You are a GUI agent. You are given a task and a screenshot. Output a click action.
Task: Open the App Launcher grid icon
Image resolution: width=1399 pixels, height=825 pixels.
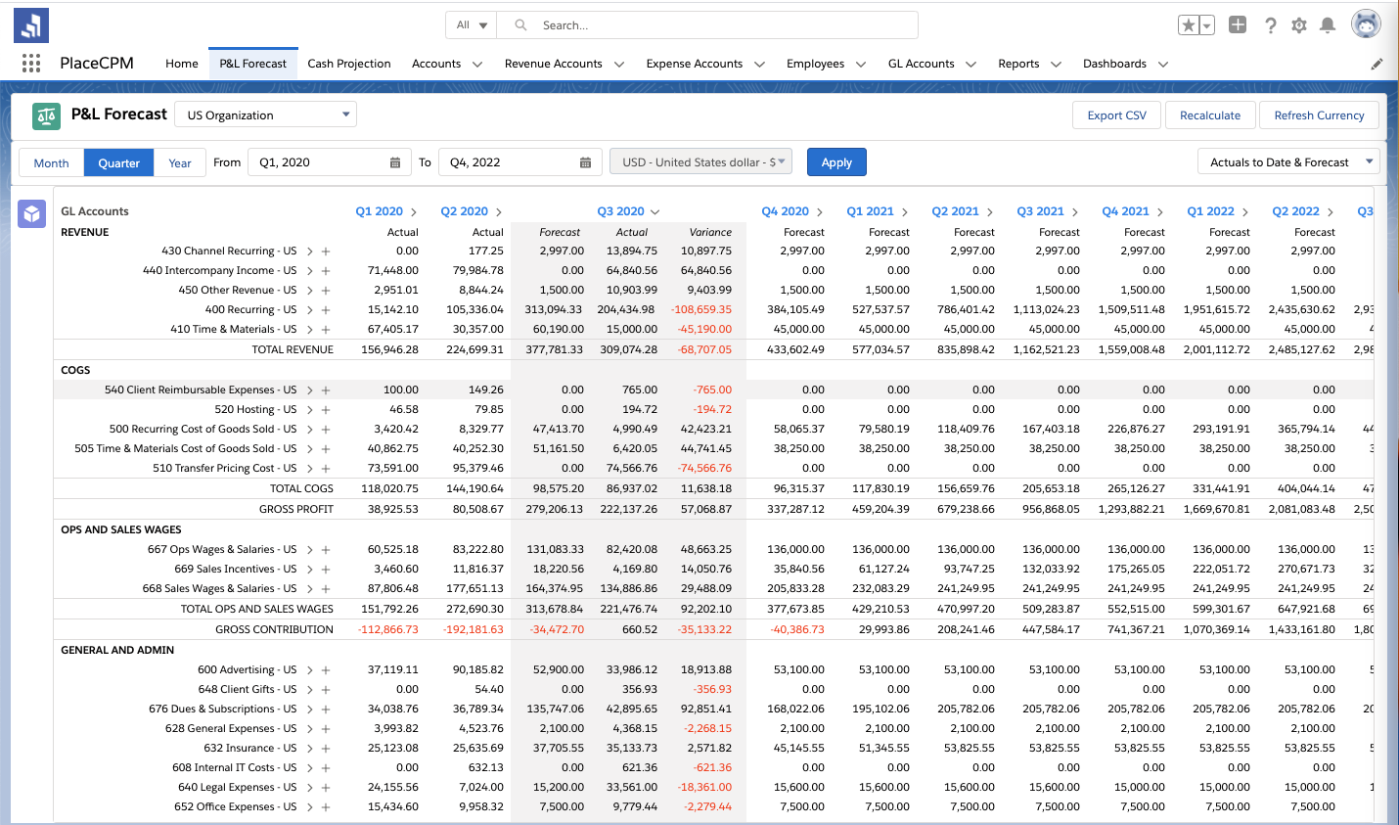[x=31, y=64]
